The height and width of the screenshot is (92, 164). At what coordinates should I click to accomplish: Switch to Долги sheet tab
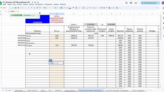44,90
